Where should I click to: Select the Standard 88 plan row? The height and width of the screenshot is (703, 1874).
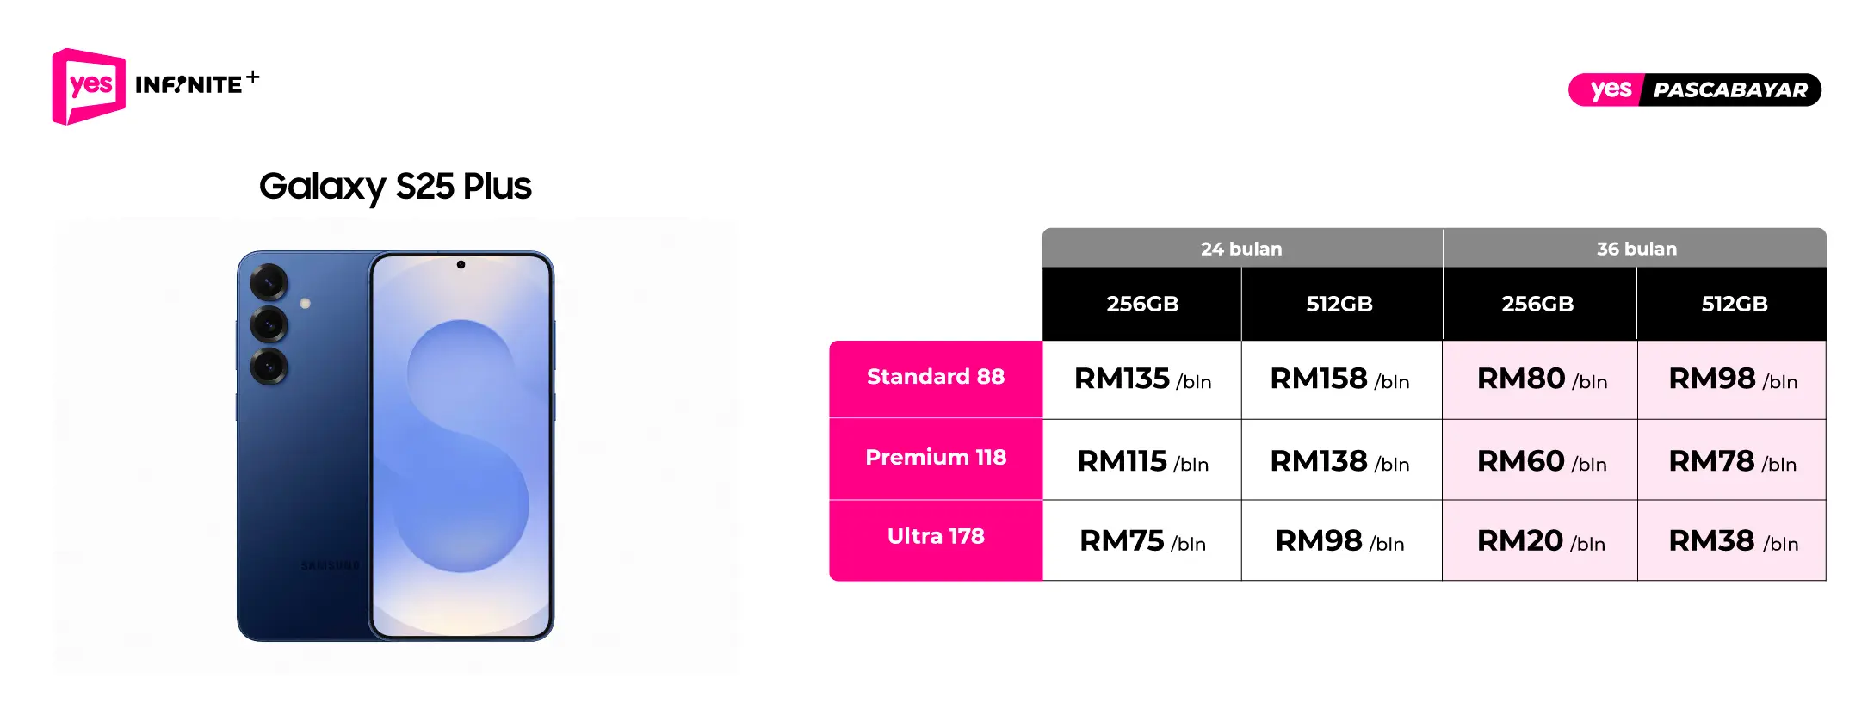[936, 377]
